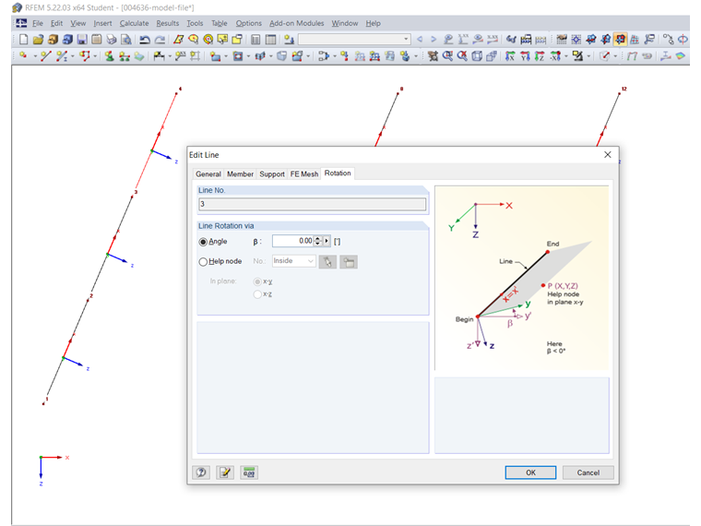Expand the New Node tool dropdown arrow
Image resolution: width=701 pixels, height=526 pixels.
[x=34, y=56]
